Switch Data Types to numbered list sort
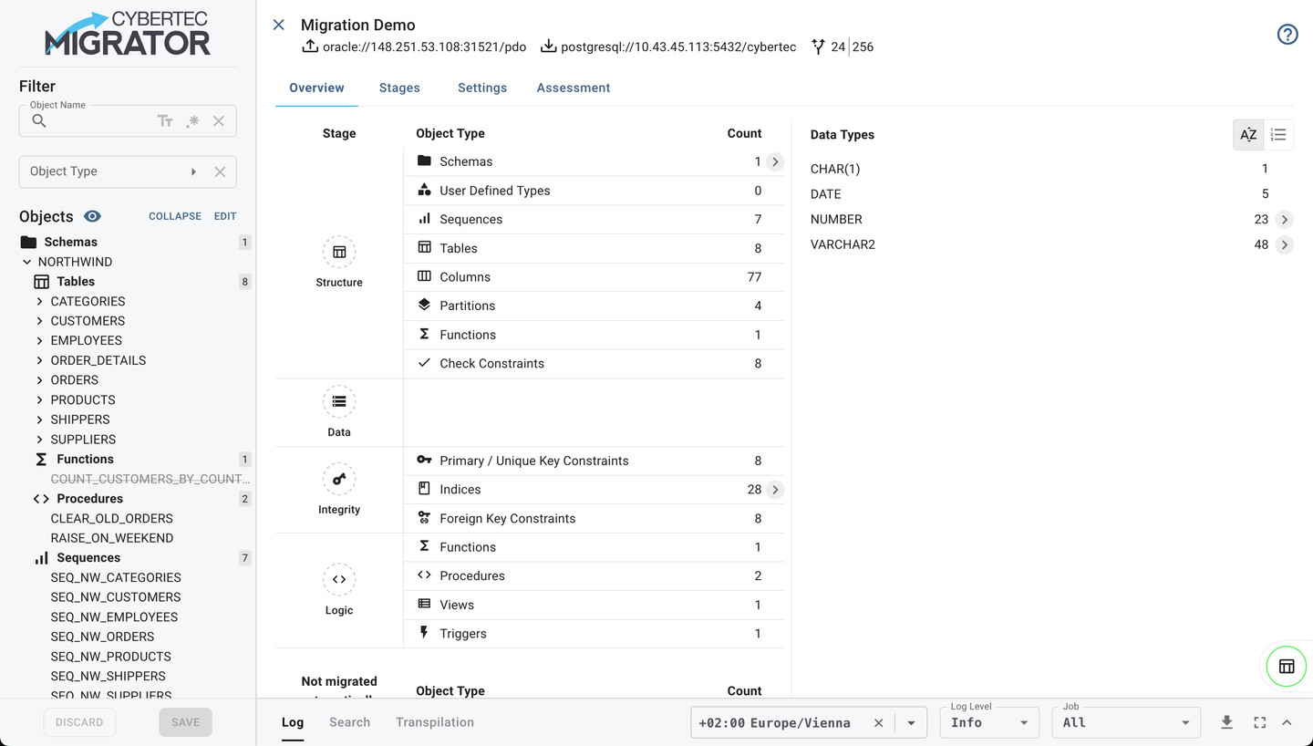The width and height of the screenshot is (1313, 746). click(x=1278, y=135)
